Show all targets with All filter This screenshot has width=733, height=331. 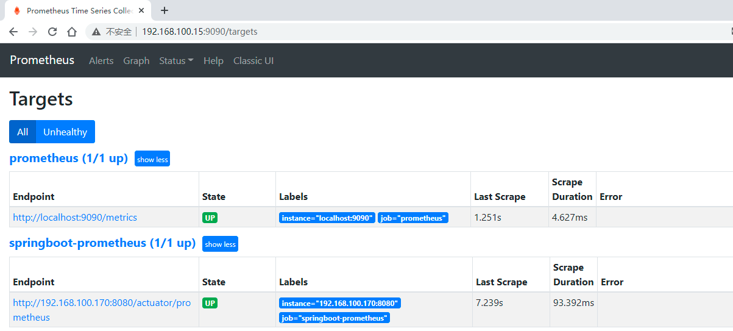click(x=23, y=132)
